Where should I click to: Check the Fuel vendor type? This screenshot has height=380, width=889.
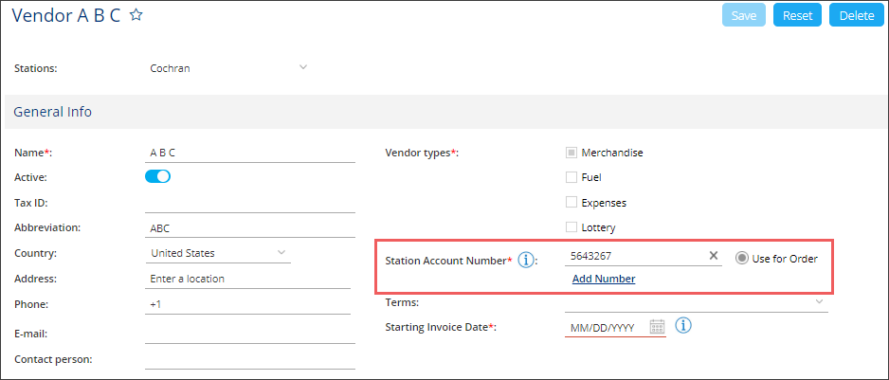coord(571,177)
